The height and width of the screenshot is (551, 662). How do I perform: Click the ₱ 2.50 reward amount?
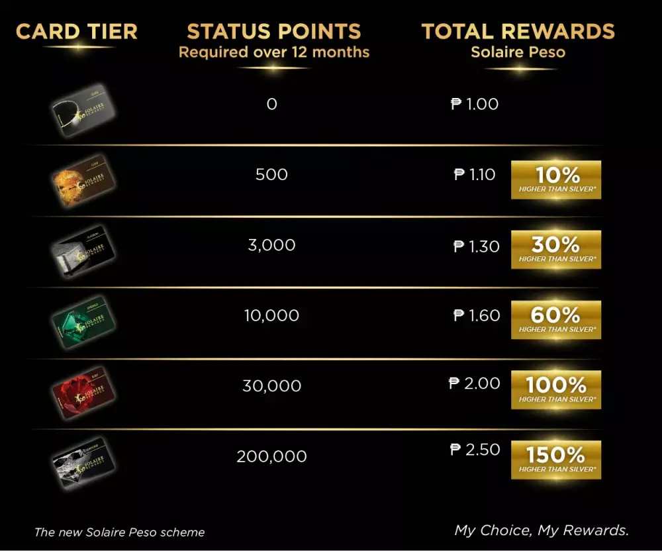[x=475, y=450]
